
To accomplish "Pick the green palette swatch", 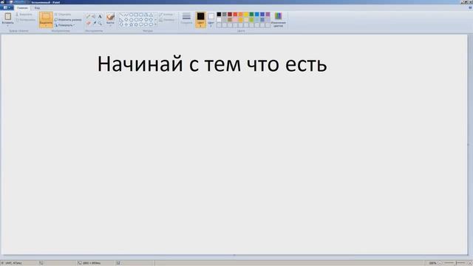I will [251, 14].
